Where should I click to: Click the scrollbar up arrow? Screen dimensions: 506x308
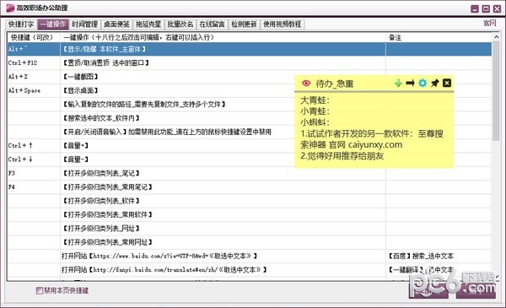tap(496, 37)
